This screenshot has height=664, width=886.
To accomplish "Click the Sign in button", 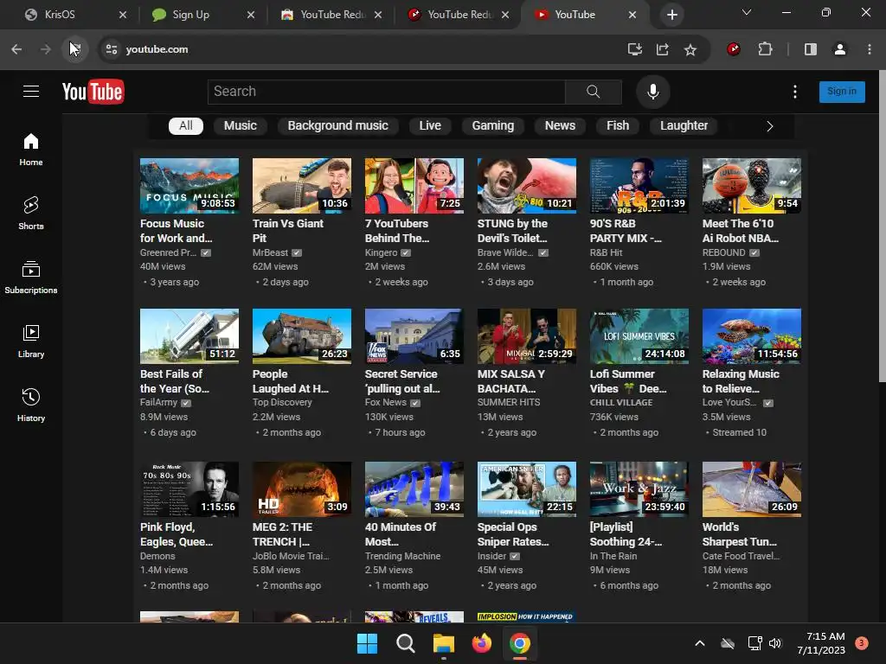I will coord(842,92).
